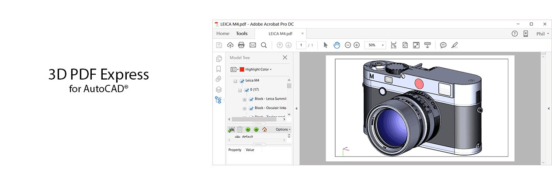Viewport: 552px width, 184px height.
Task: Toggle Block - Occulair links checkbox
Action: (x=251, y=108)
